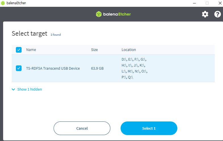Click the 63.9 GB size value
This screenshot has width=223, height=141.
[x=97, y=68]
